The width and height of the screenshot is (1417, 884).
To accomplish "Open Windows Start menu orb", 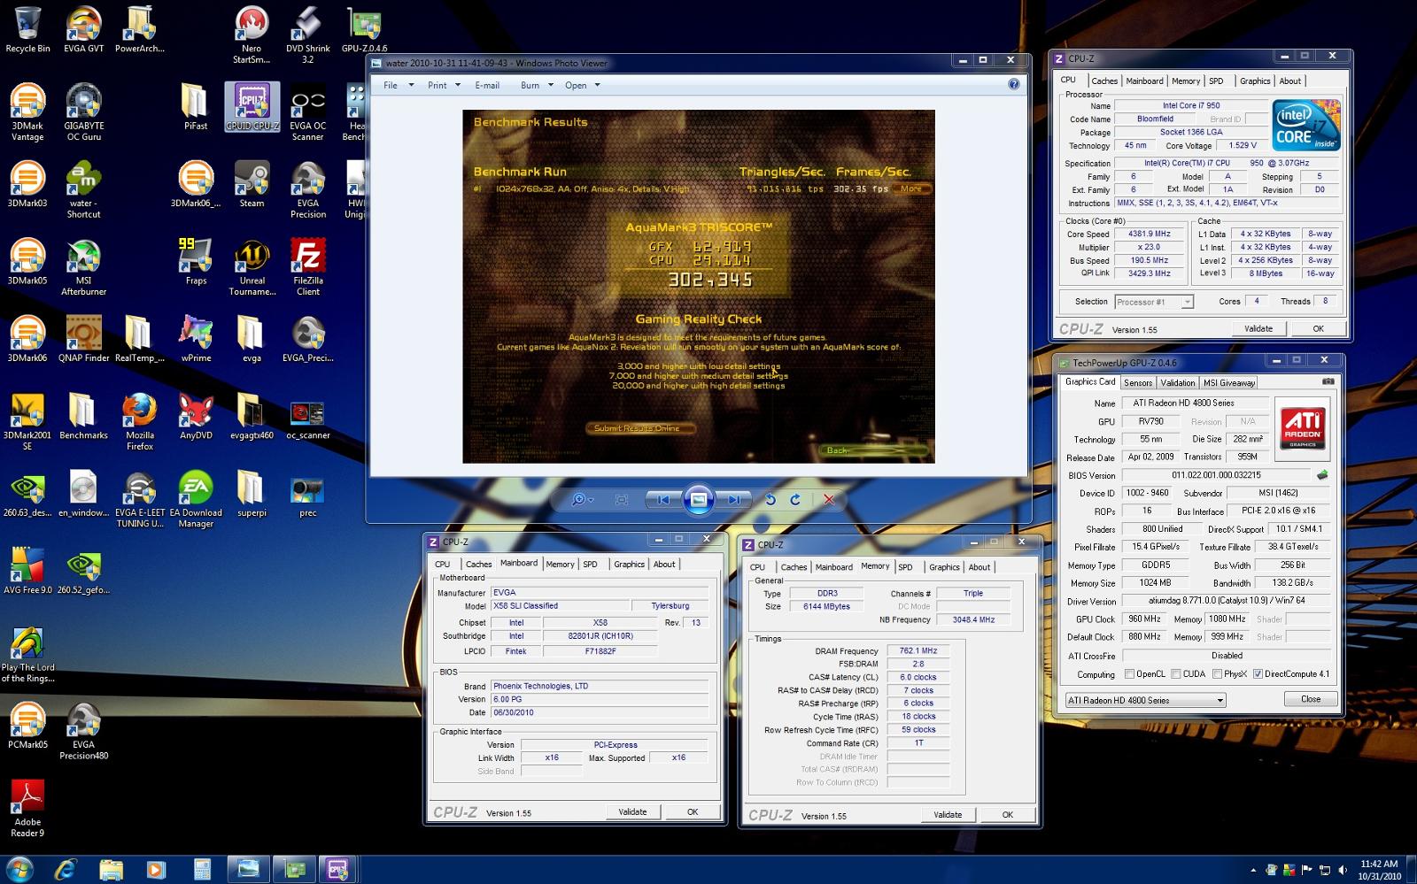I will coord(19,870).
